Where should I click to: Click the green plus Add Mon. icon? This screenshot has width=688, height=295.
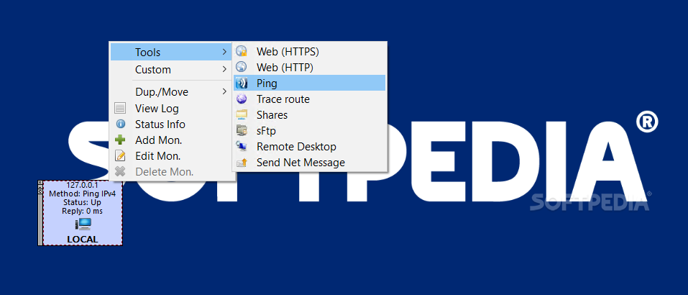[x=120, y=140]
